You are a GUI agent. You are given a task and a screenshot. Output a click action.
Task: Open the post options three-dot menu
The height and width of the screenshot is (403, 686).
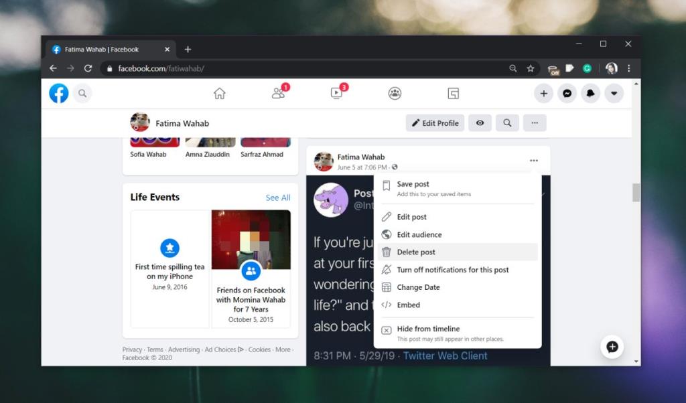pyautogui.click(x=534, y=160)
